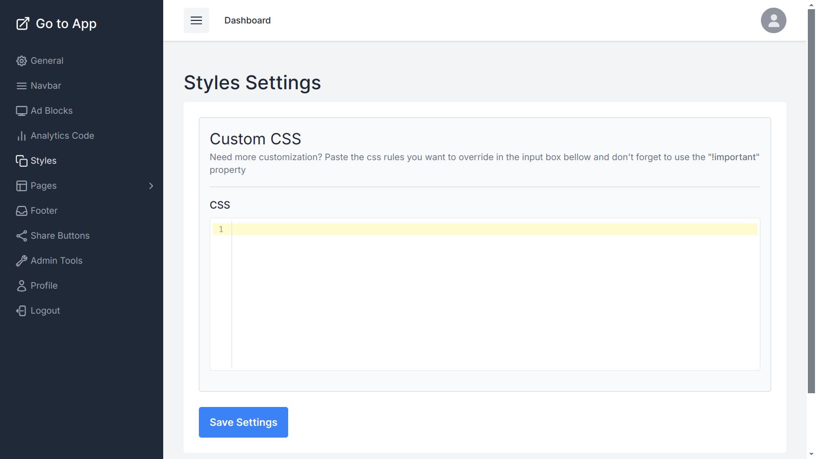Click the Footer inbox icon
The width and height of the screenshot is (816, 459).
click(x=21, y=211)
